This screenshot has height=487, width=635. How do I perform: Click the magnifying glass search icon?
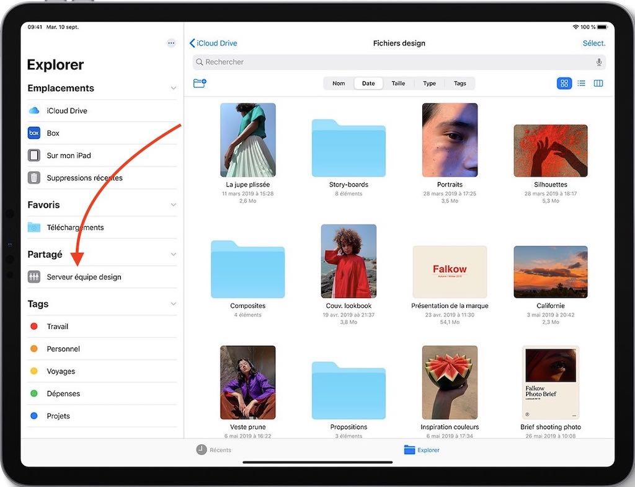click(199, 62)
